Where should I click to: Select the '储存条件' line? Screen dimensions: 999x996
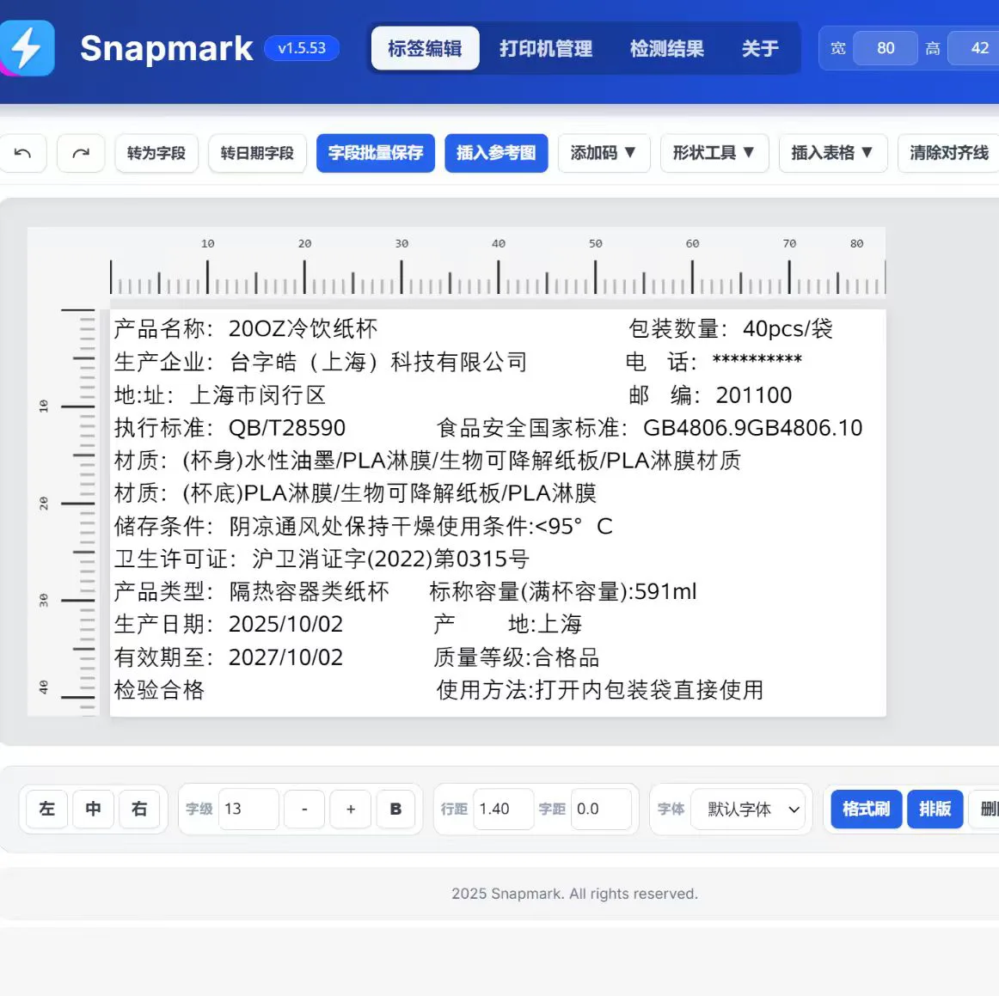[363, 526]
